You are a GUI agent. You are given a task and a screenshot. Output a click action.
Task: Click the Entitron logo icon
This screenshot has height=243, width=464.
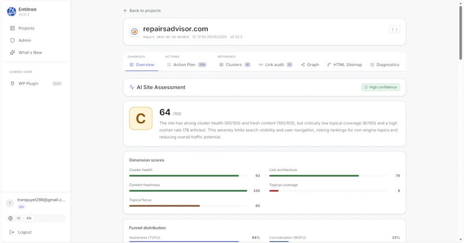point(12,12)
